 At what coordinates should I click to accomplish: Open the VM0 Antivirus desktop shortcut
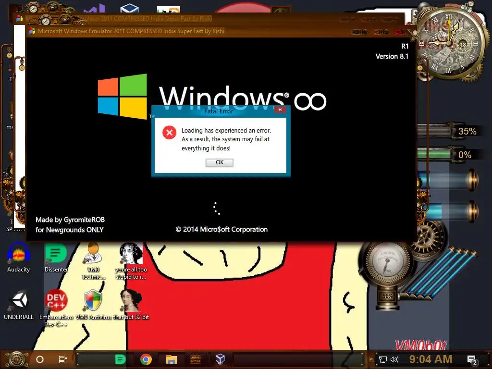tap(93, 305)
